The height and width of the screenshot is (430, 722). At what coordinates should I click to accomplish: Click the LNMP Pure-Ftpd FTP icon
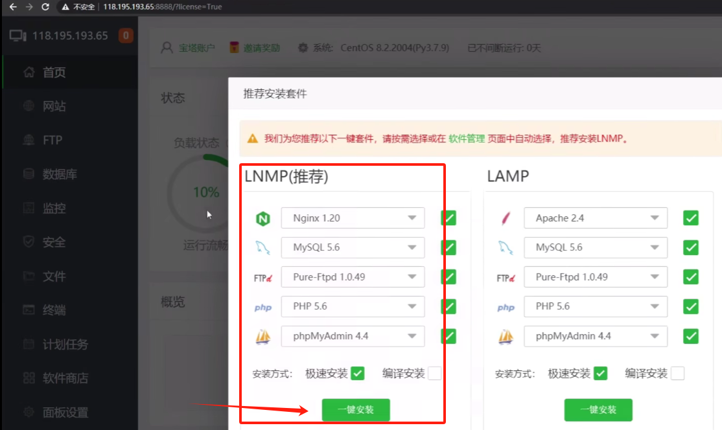pyautogui.click(x=263, y=278)
